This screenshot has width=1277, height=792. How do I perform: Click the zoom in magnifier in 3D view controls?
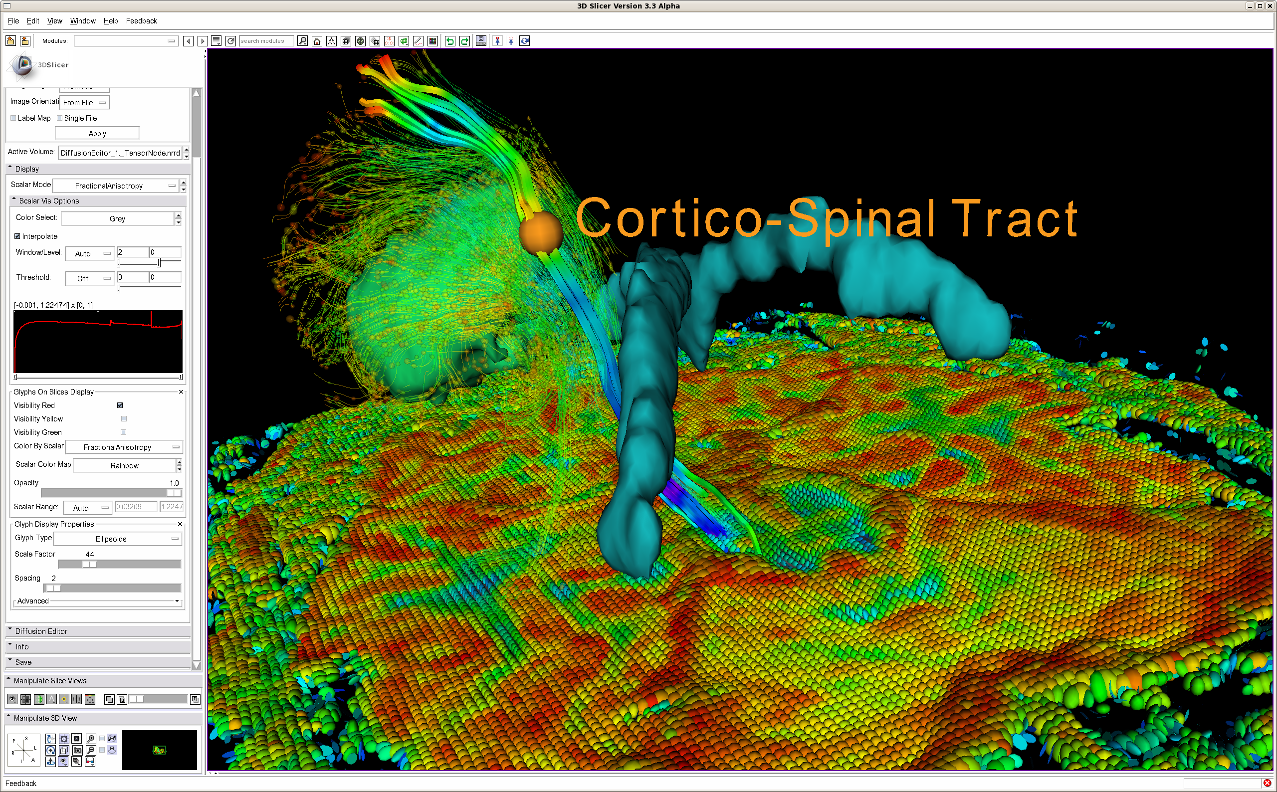click(x=91, y=739)
